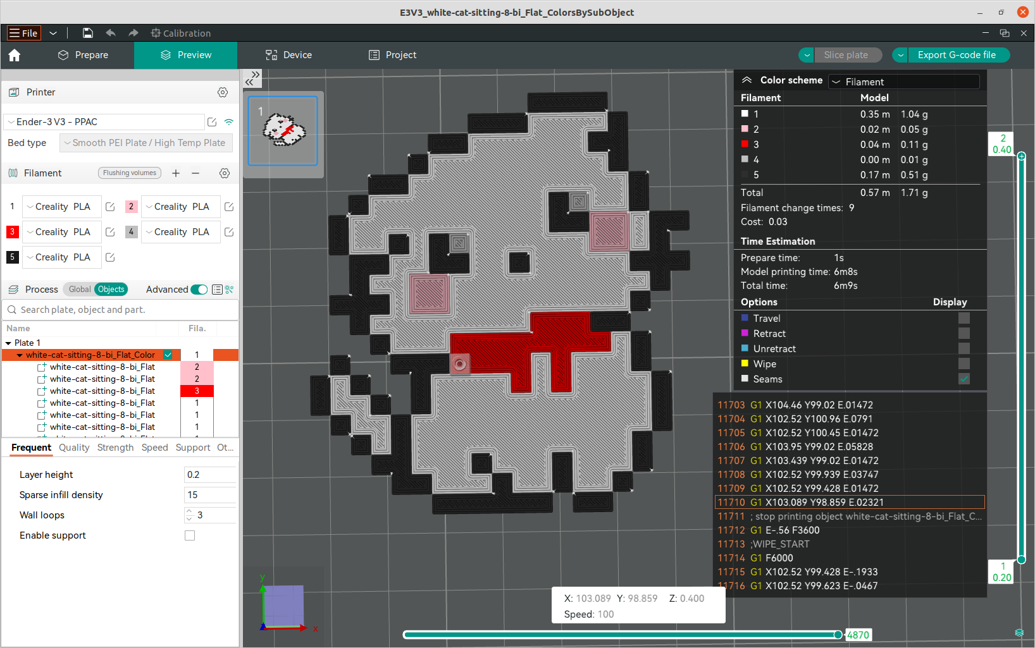The image size is (1035, 648).
Task: Click the filament 3 red color swatch
Action: point(12,232)
